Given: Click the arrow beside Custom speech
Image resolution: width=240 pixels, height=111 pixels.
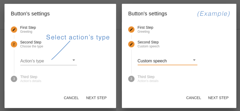Looking at the screenshot, I should [194, 60].
